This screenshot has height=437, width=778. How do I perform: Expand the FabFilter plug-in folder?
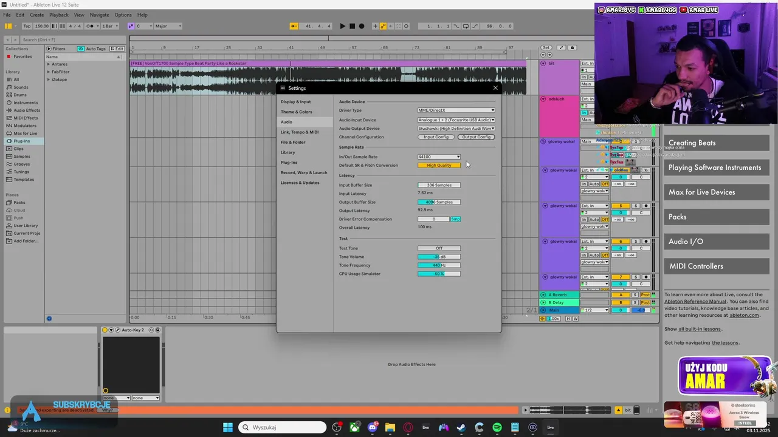click(49, 72)
